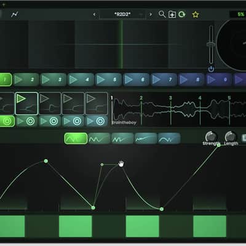Image resolution: width=246 pixels, height=246 pixels.
Task: Select the curve node near the Strength label
Action: point(219,145)
